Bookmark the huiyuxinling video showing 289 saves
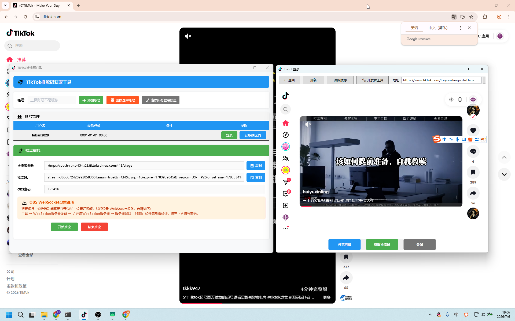 pos(473,172)
